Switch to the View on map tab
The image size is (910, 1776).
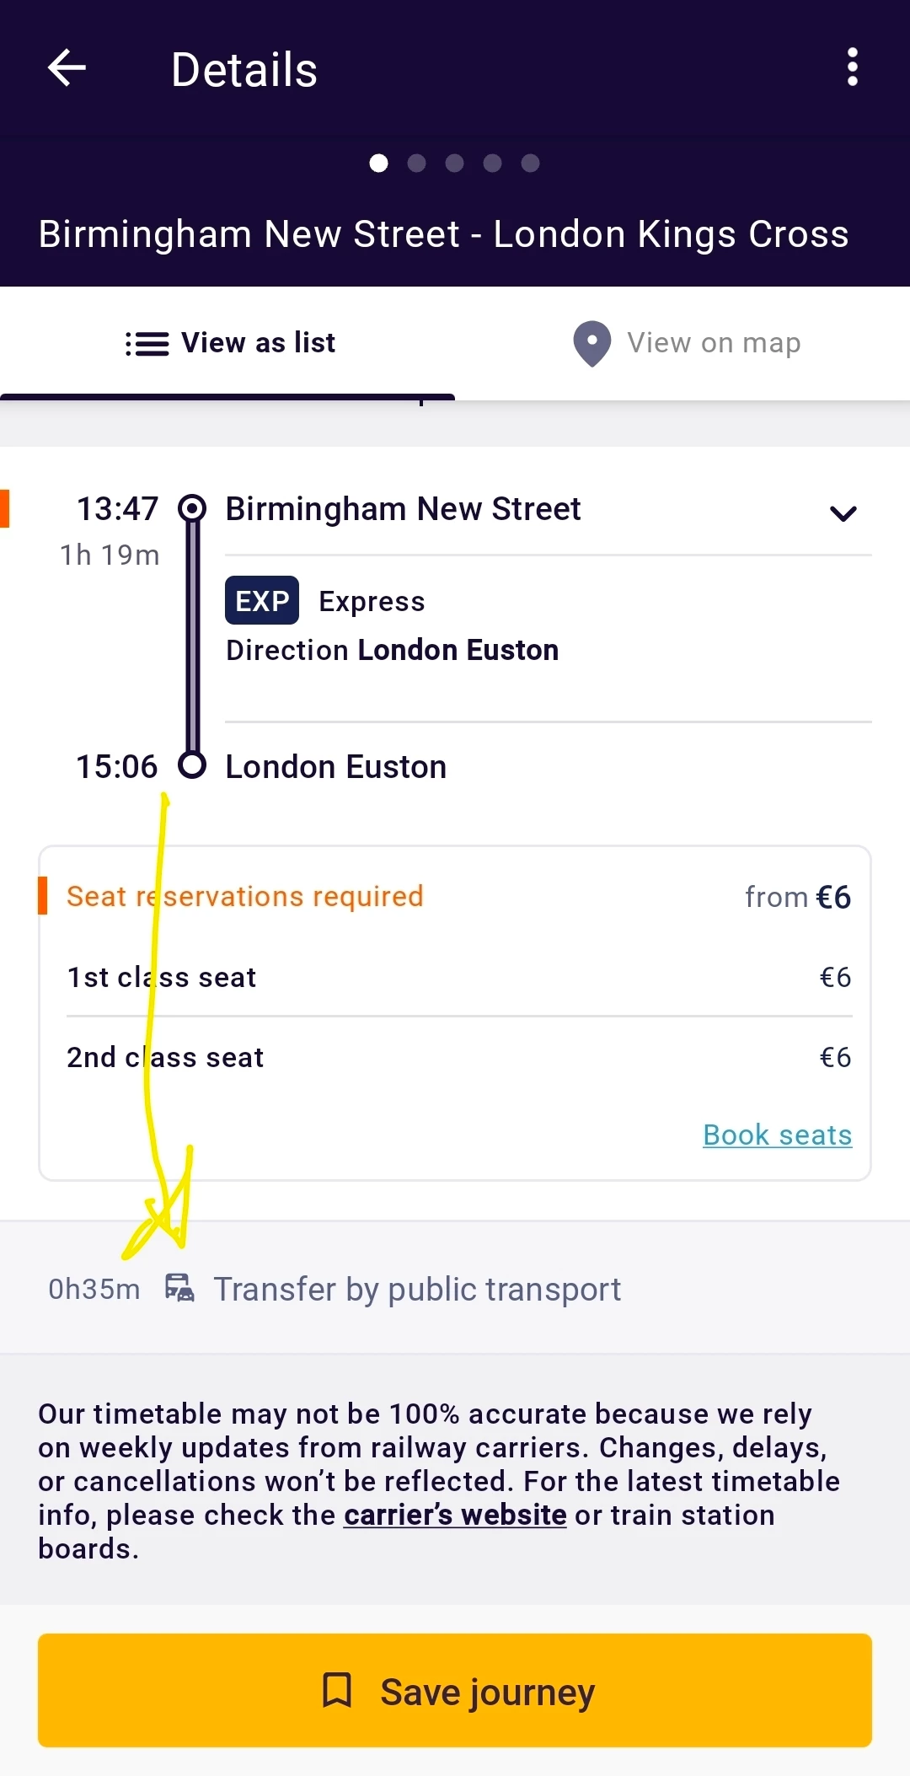point(684,343)
